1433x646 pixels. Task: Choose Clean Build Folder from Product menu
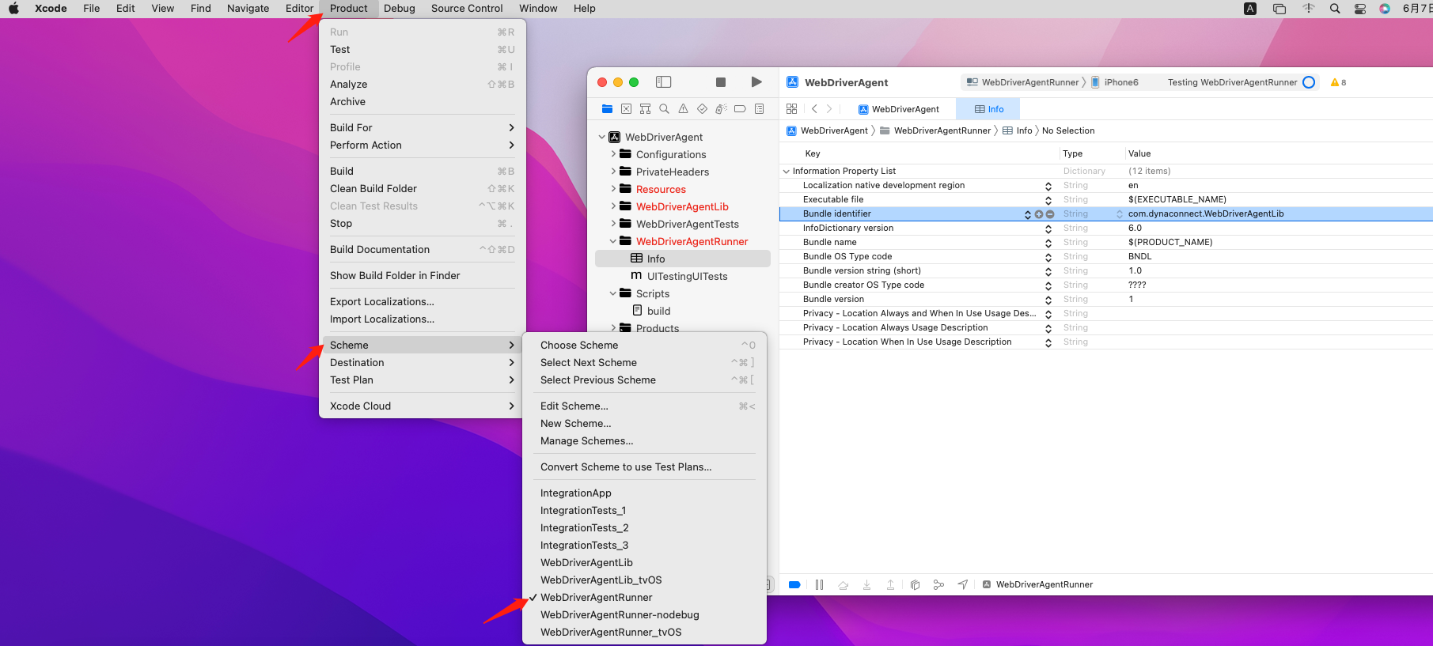pos(422,188)
